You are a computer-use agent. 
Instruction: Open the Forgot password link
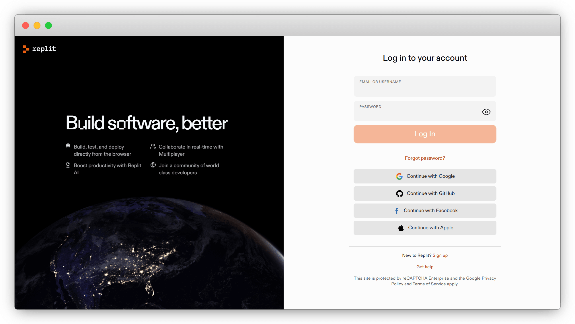pyautogui.click(x=425, y=158)
